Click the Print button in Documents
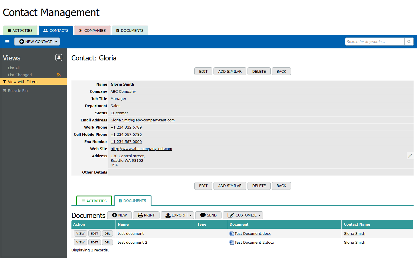Screen dimensions: 417x258 point(146,215)
